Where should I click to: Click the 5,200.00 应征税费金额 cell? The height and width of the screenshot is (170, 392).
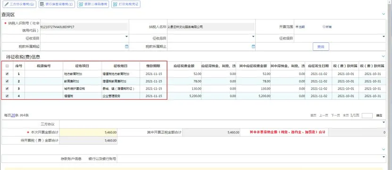click(184, 96)
